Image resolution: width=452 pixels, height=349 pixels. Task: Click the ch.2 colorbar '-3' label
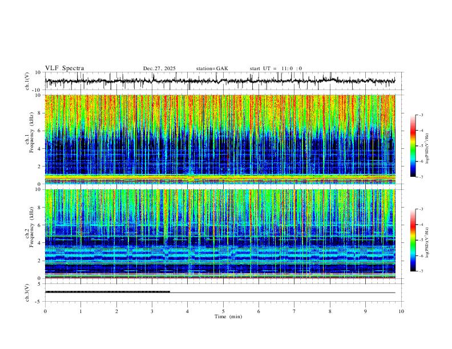(421, 209)
